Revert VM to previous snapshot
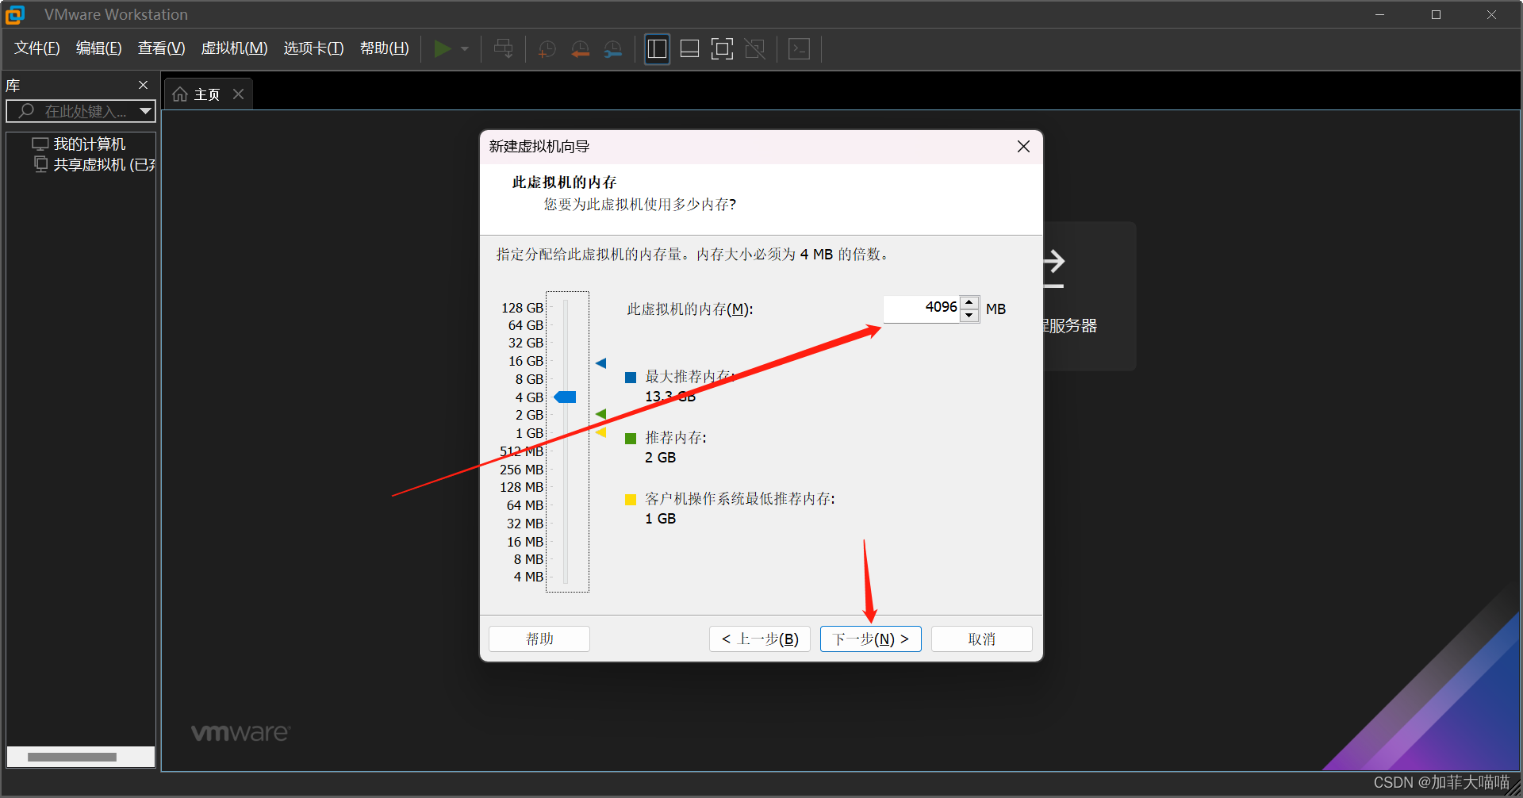The height and width of the screenshot is (798, 1523). coord(581,49)
